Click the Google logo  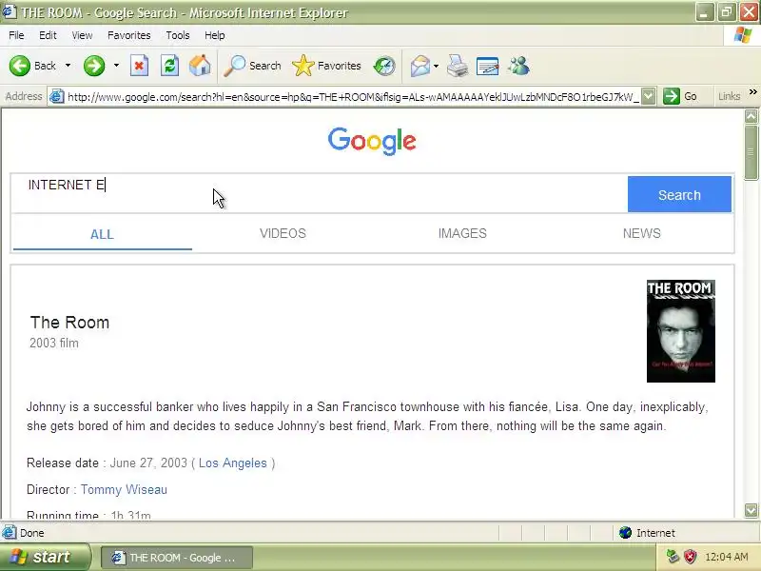(372, 141)
